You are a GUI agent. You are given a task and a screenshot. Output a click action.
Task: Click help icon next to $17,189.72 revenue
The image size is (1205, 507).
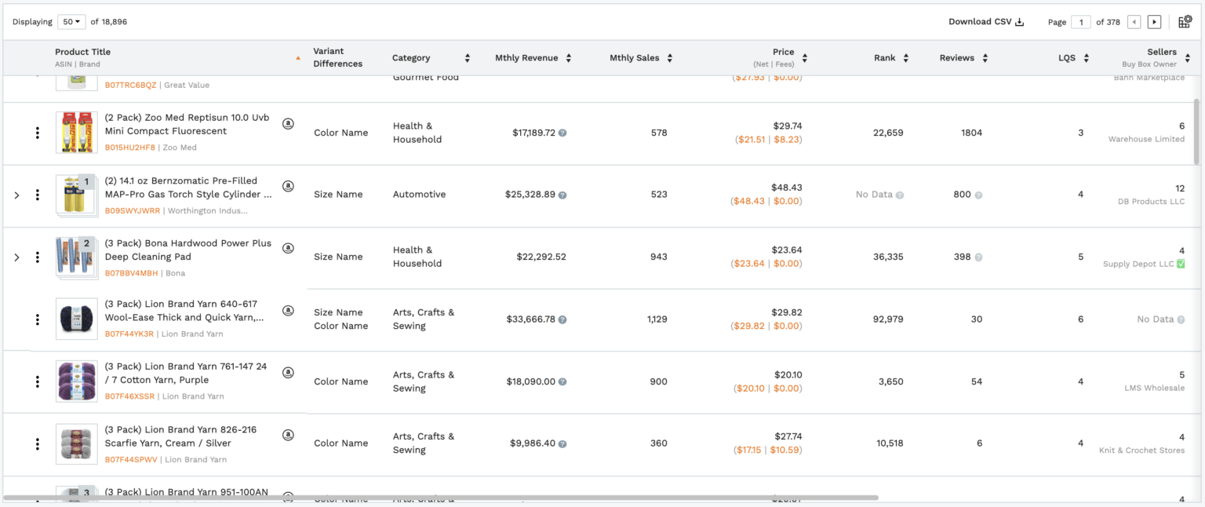[562, 133]
